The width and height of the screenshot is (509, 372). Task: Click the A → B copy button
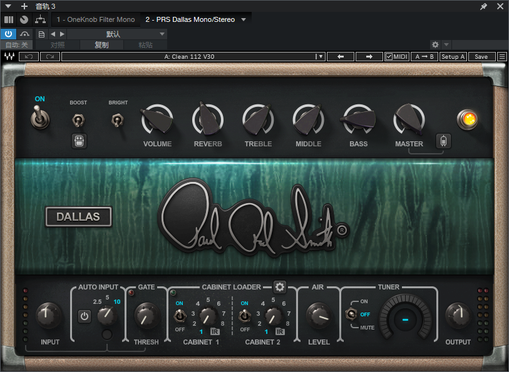(424, 56)
